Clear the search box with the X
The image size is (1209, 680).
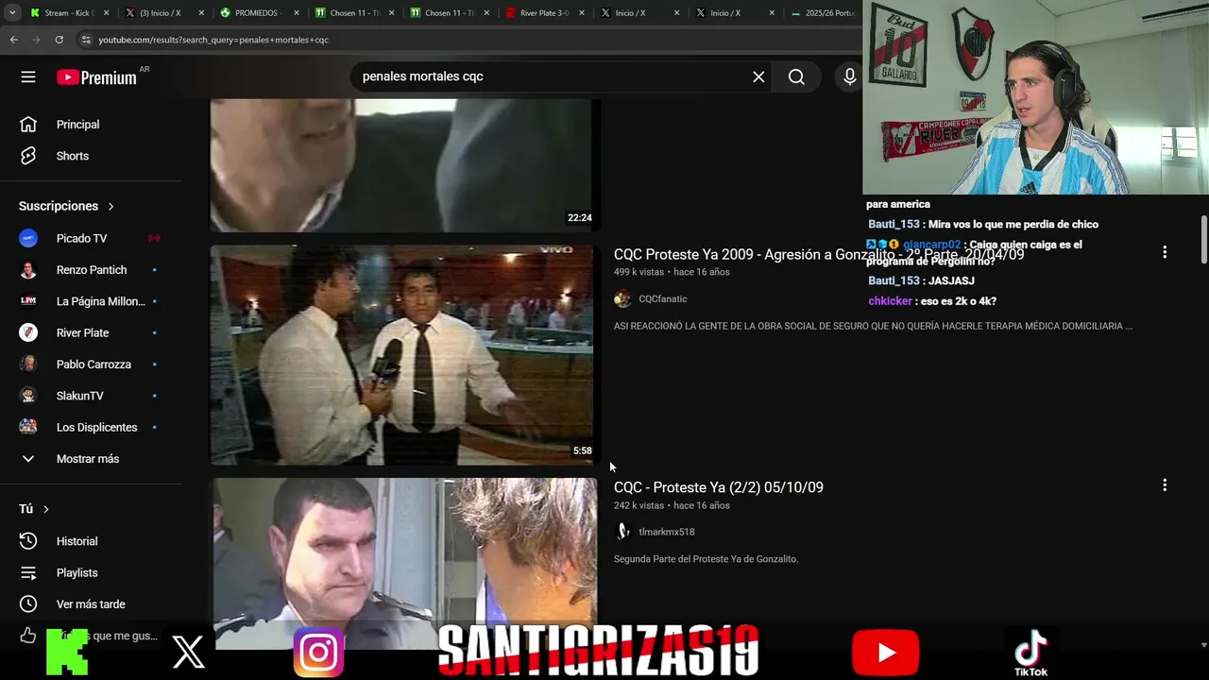758,76
